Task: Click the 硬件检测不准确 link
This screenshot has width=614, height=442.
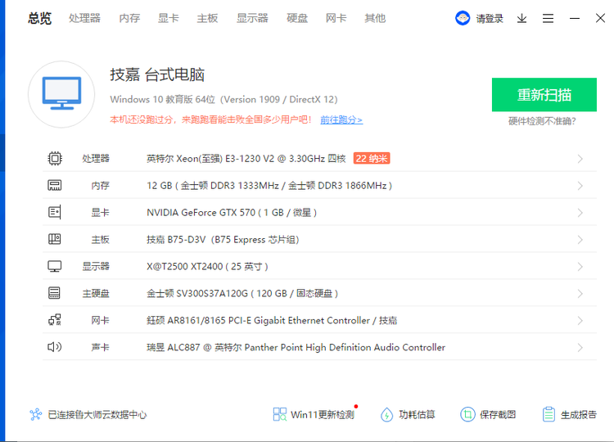Action: 542,121
